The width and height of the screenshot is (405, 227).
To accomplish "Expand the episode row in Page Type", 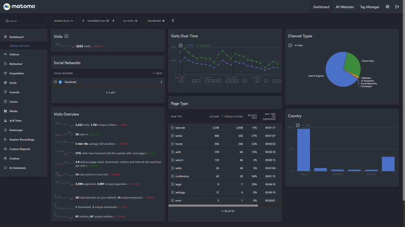I will [x=172, y=128].
